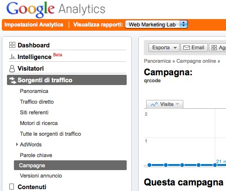This screenshot has width=226, height=191.
Task: Click the Visitatori person icon
Action: [x=12, y=69]
